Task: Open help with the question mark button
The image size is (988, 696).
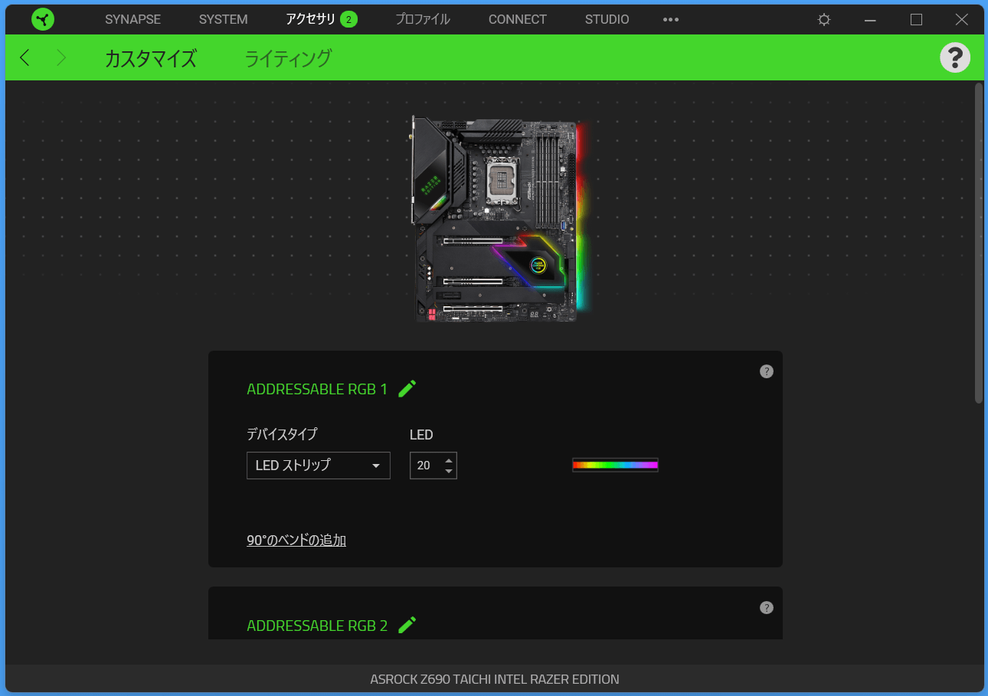Action: (955, 57)
